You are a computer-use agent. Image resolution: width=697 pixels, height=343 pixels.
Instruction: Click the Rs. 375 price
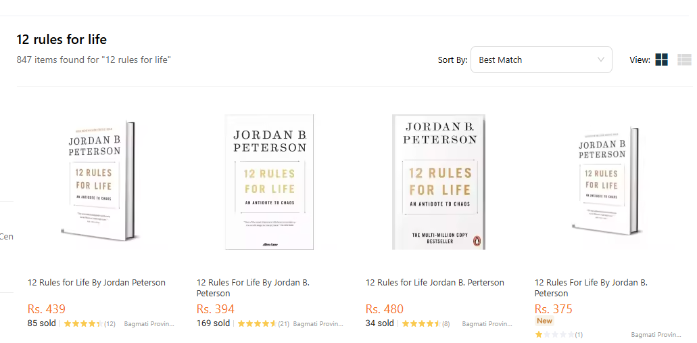[554, 309]
